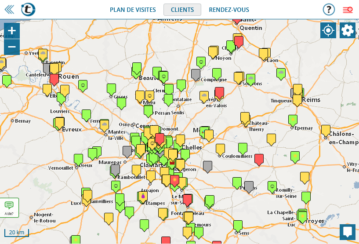The width and height of the screenshot is (359, 244).
Task: Select green sun pin at Troyes
Action: click(302, 217)
